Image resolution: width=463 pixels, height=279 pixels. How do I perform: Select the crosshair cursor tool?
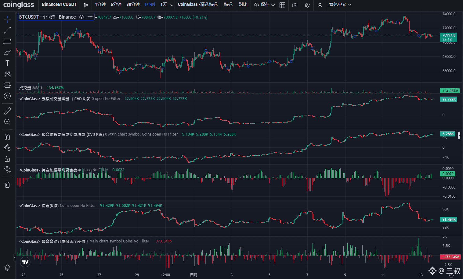coord(7,19)
